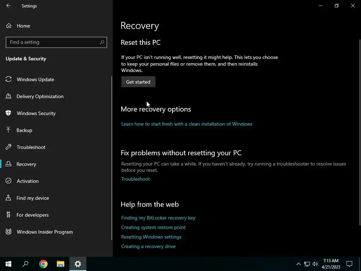Viewport: 361px width, 271px height.
Task: Click the Troubleshoot wrench icon
Action: click(8, 147)
